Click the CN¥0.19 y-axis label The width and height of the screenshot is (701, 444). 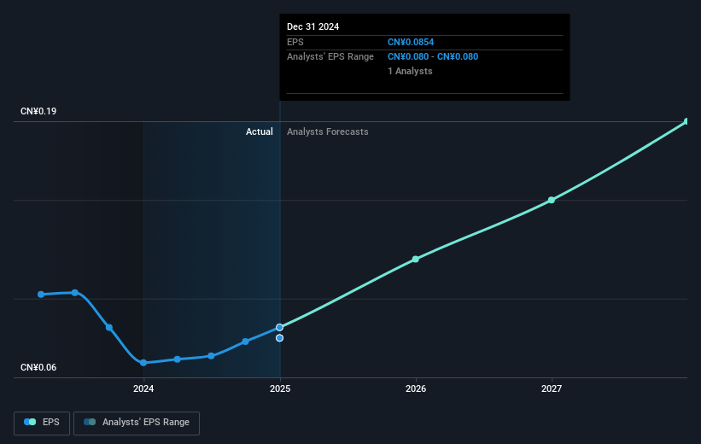point(38,111)
